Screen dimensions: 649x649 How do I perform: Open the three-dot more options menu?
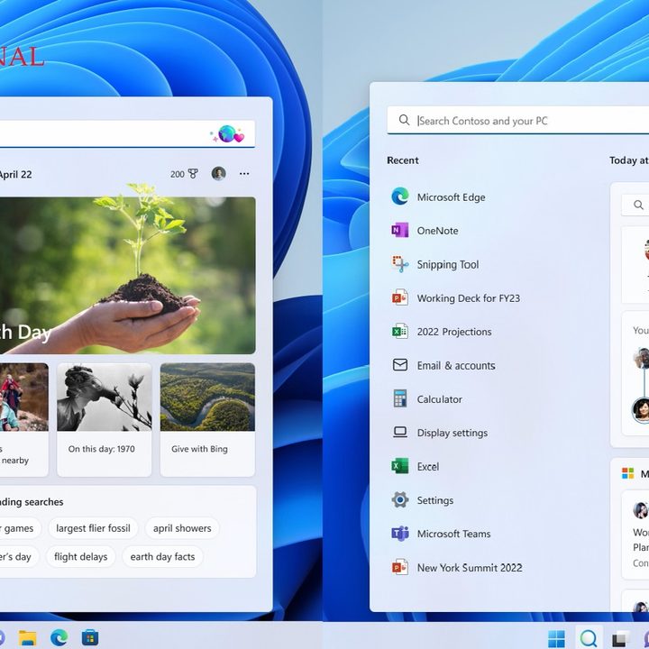pyautogui.click(x=244, y=173)
